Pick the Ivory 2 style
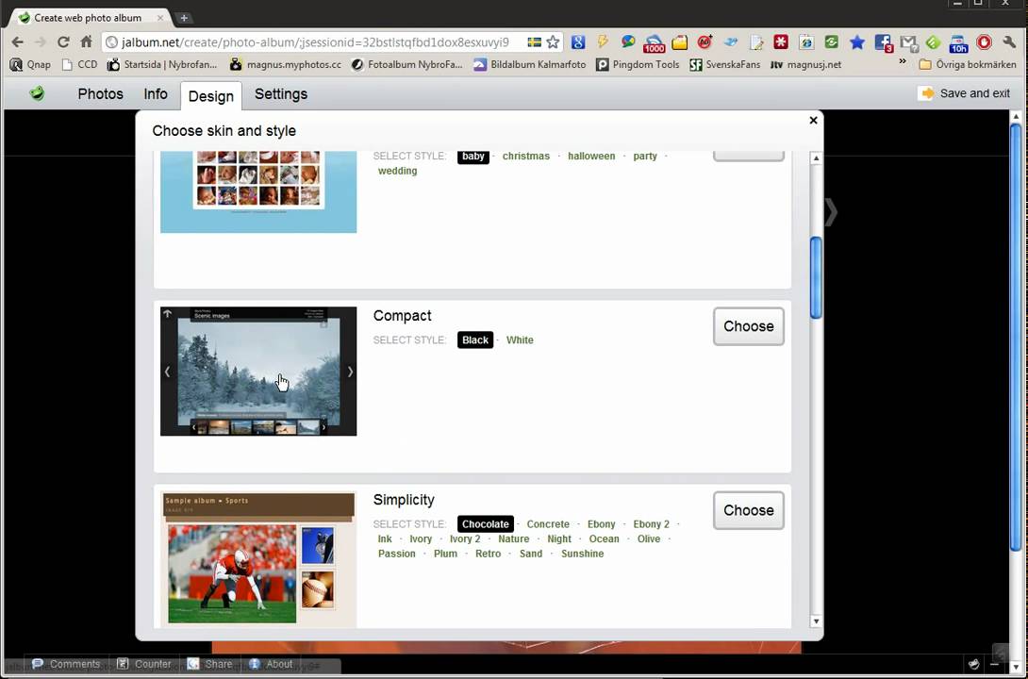 click(x=465, y=538)
